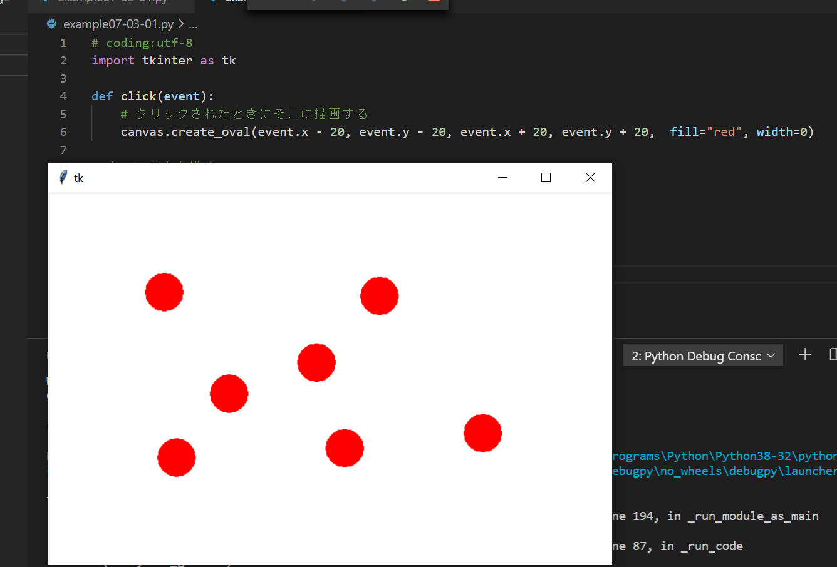Click line number 4 in the editor gutter
The width and height of the screenshot is (837, 567).
(x=63, y=96)
